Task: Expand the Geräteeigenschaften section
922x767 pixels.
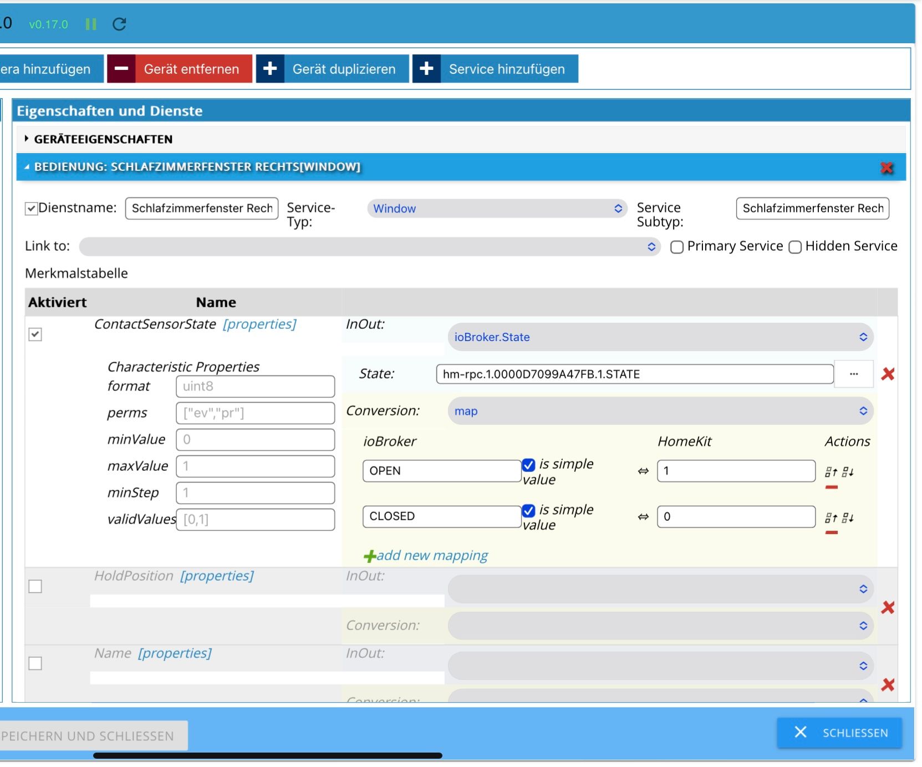Action: coord(461,139)
